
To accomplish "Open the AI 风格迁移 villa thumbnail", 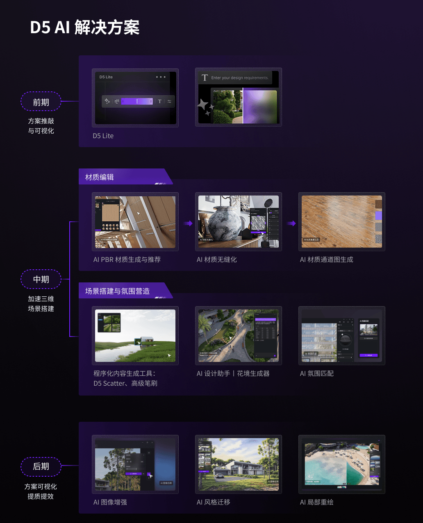I will point(238,464).
